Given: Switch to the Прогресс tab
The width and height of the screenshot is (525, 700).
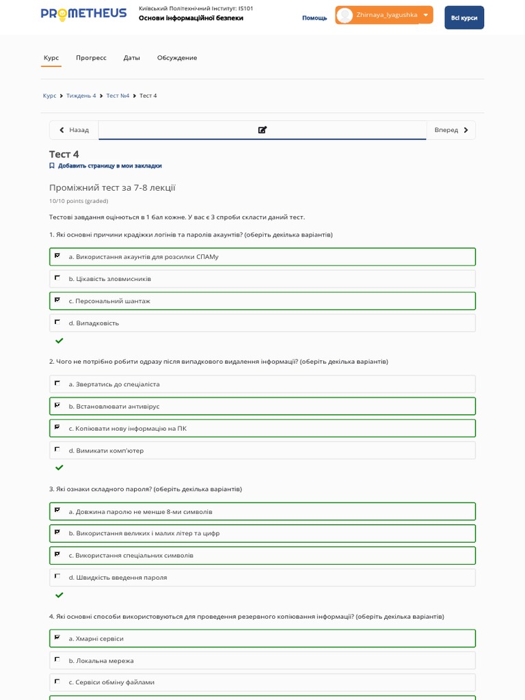Looking at the screenshot, I should click(x=91, y=57).
